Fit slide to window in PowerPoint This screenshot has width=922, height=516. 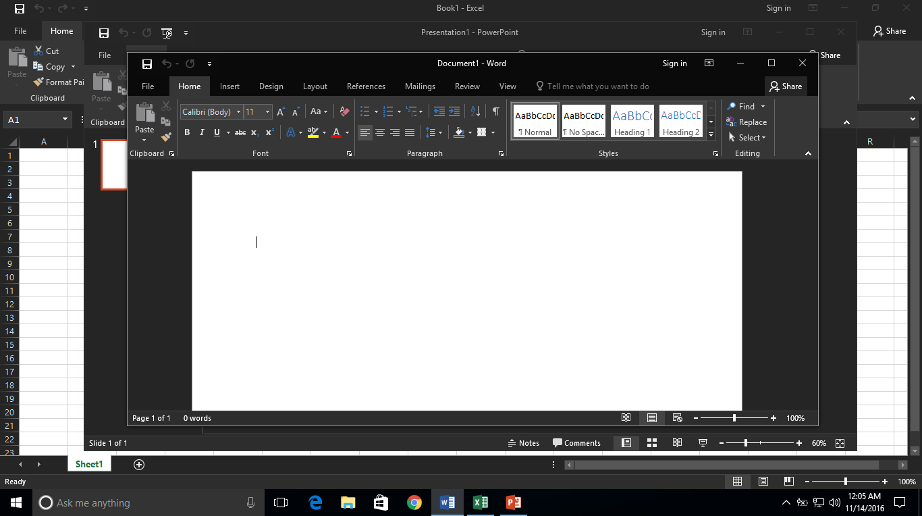pos(840,443)
